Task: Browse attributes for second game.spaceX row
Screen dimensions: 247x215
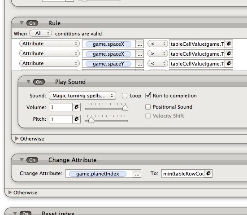Action: pos(140,54)
